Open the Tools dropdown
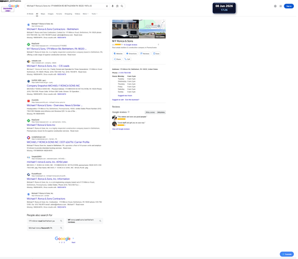The image size is (298, 259). [x=94, y=14]
